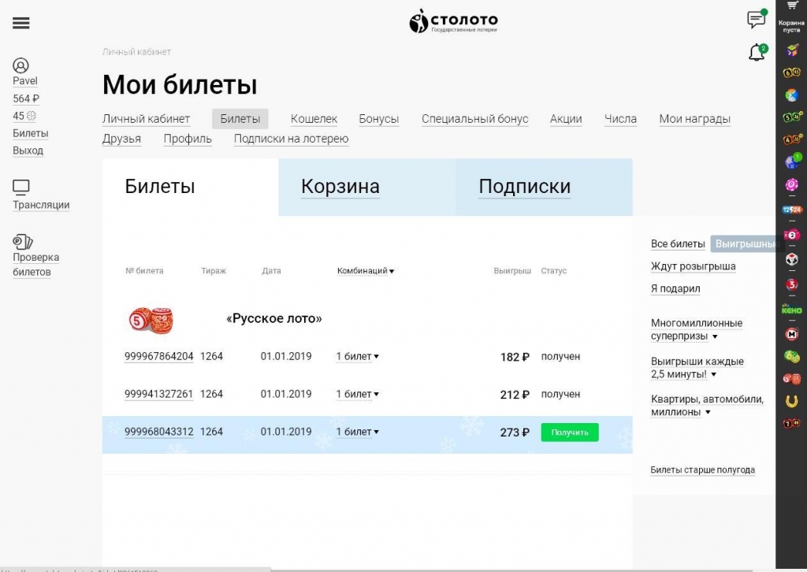807x572 pixels.
Task: Expand 1 билет for ticket 999967864204
Action: point(357,356)
